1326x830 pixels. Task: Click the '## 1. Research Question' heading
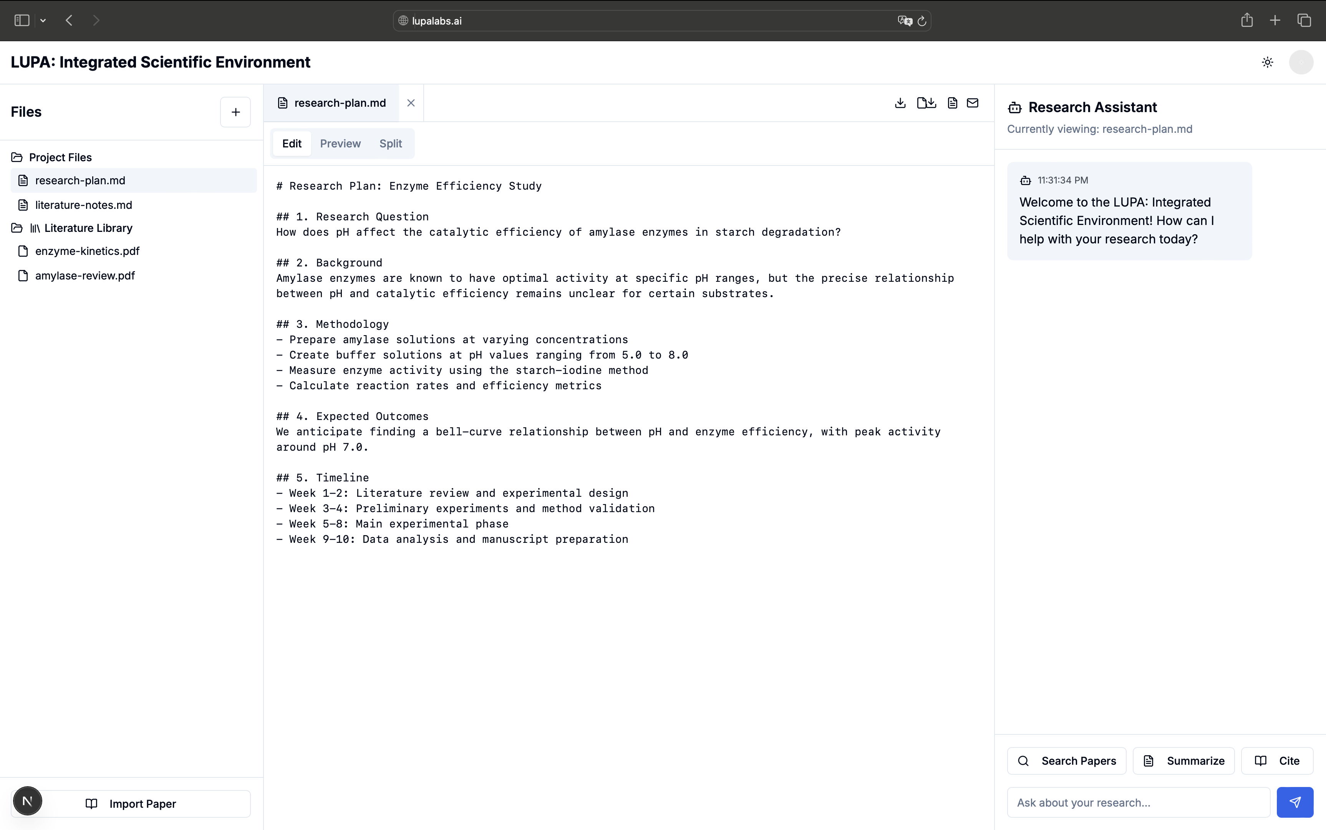(352, 217)
